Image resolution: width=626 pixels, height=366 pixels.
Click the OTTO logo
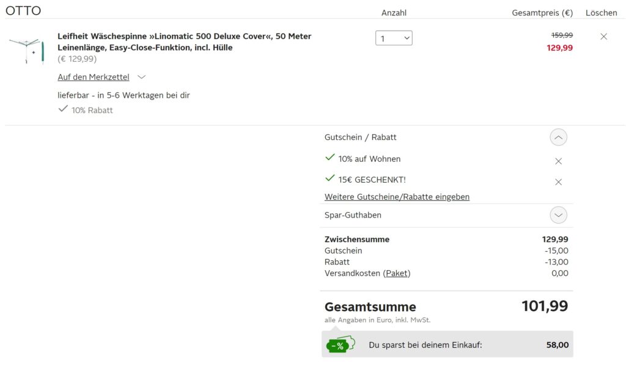pos(23,10)
